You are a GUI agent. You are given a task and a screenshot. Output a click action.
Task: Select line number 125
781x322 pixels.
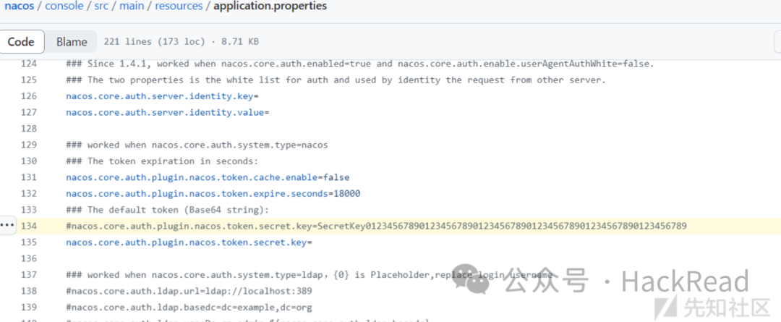pyautogui.click(x=28, y=80)
